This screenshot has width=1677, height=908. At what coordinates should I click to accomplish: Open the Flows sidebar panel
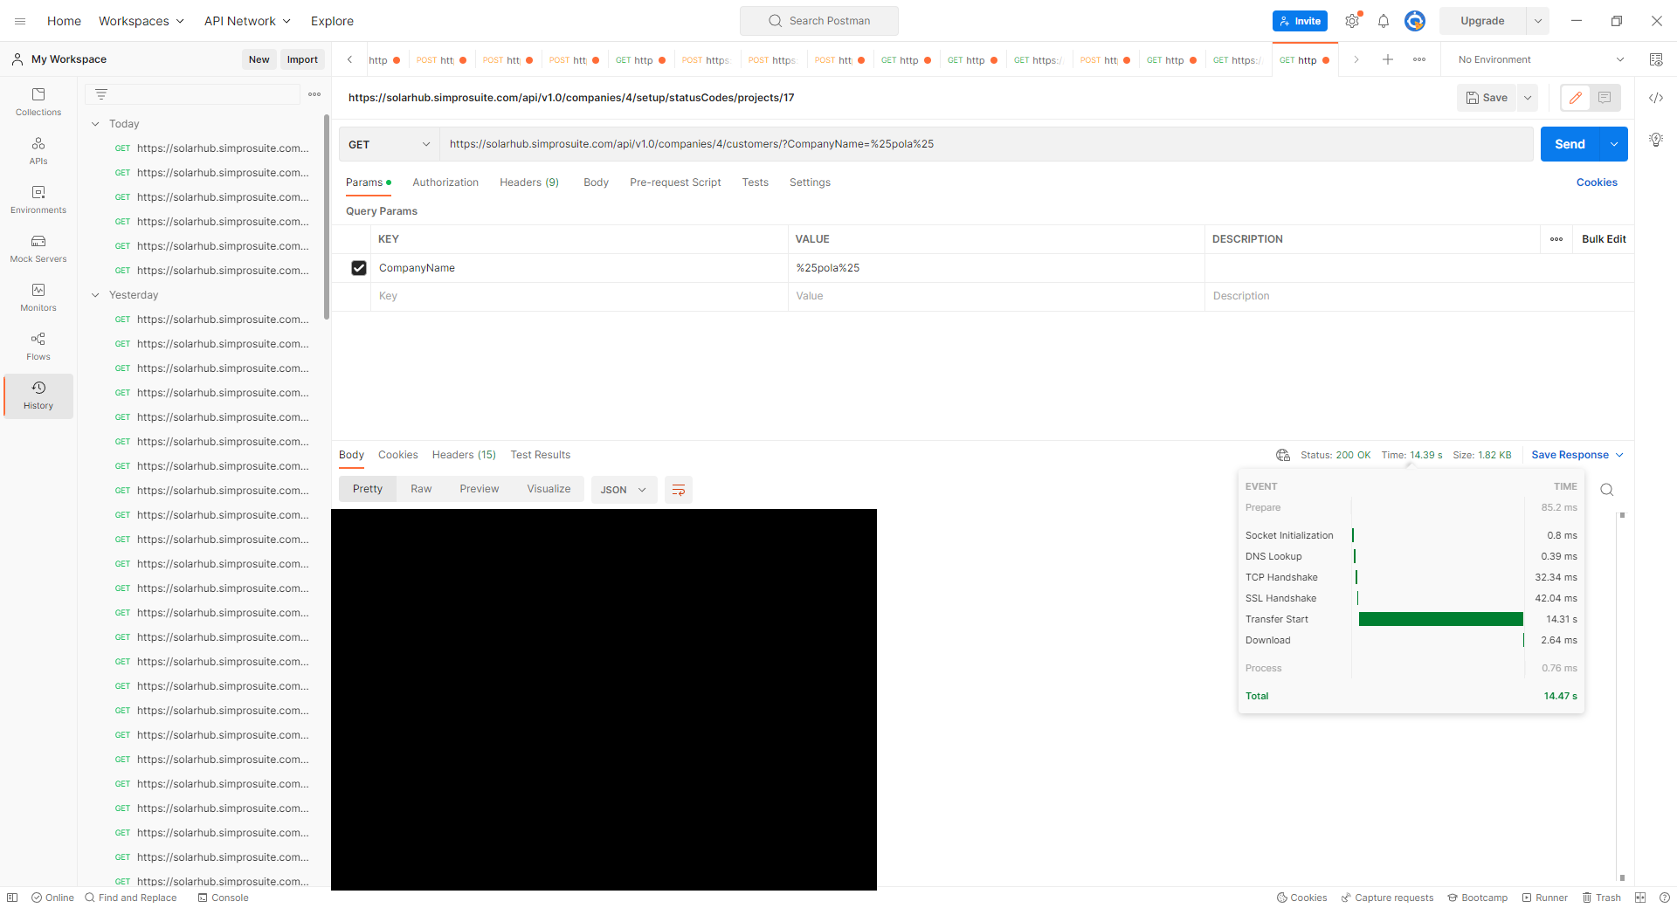coord(38,346)
